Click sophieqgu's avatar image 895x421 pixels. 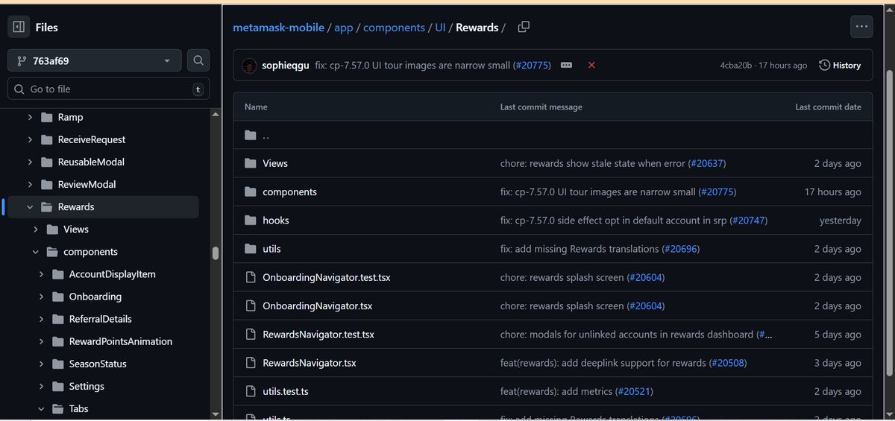coord(250,66)
